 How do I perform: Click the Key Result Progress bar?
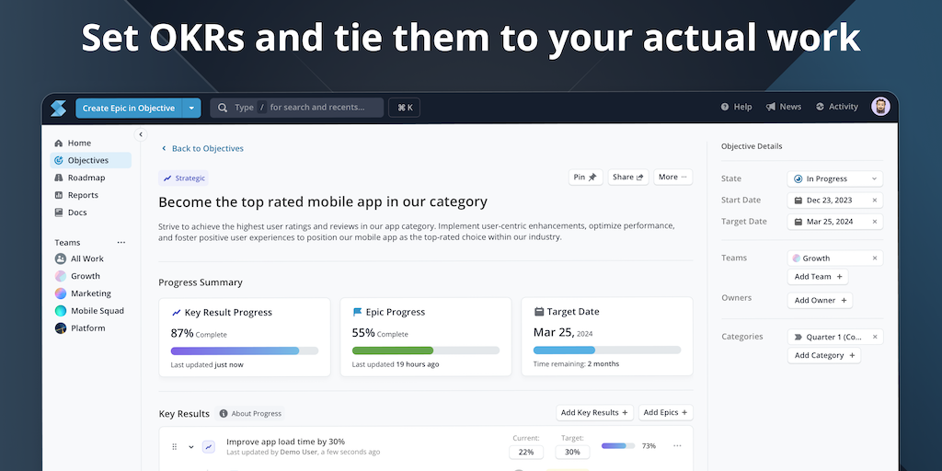coord(244,350)
